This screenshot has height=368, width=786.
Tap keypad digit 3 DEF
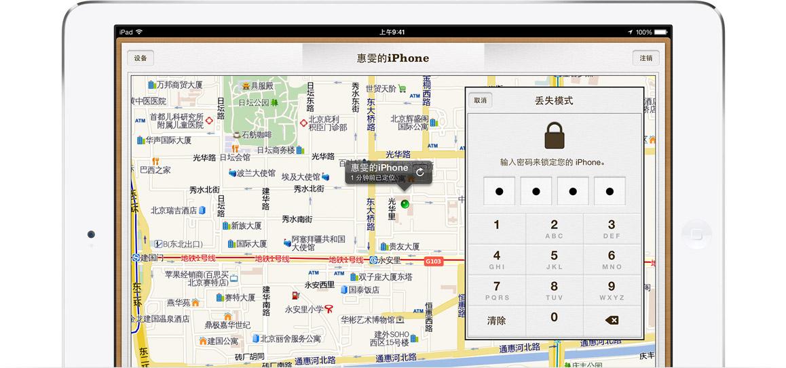(x=612, y=229)
